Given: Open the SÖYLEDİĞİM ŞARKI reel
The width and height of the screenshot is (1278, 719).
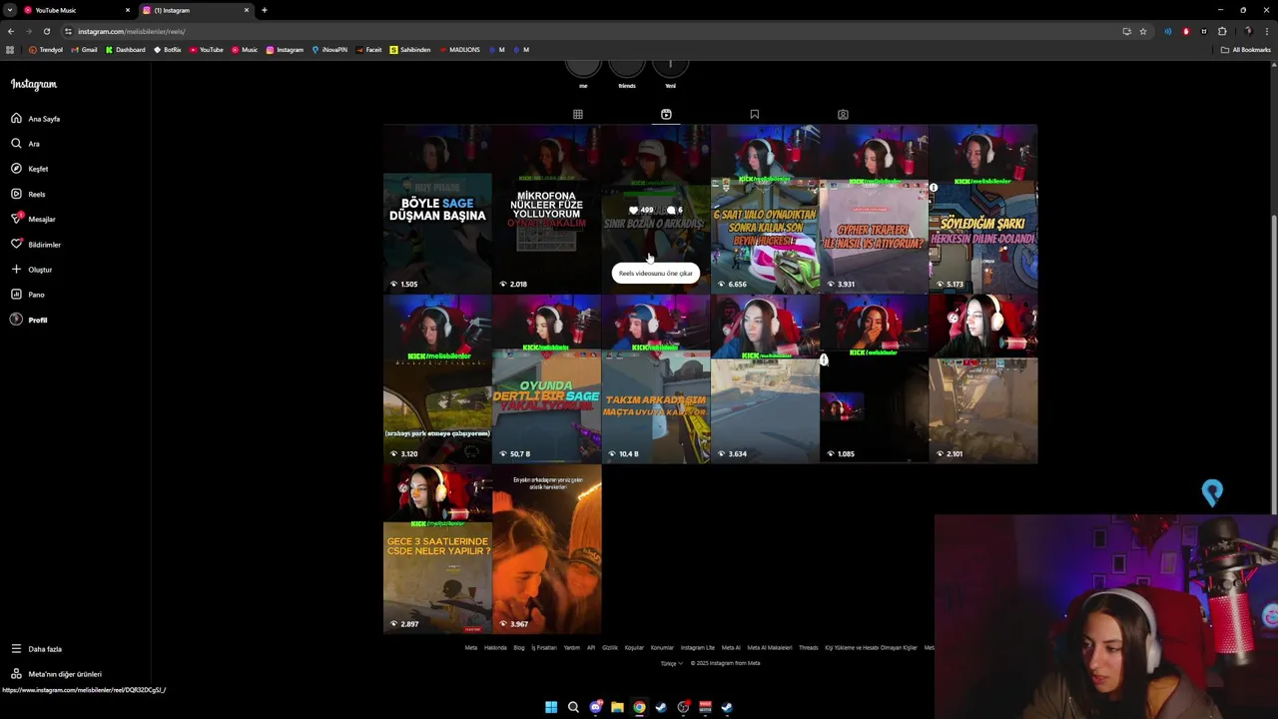Looking at the screenshot, I should coord(983,209).
